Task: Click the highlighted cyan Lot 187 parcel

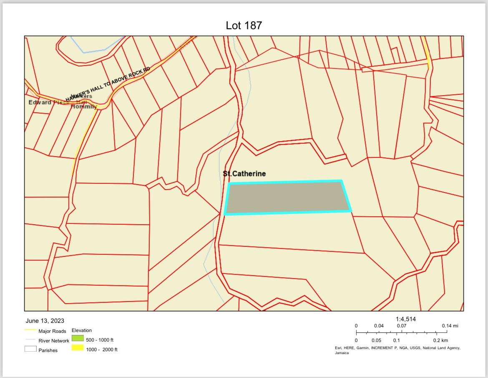Action: (x=288, y=198)
